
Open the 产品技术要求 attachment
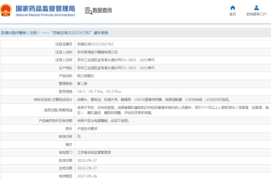tap(87, 129)
